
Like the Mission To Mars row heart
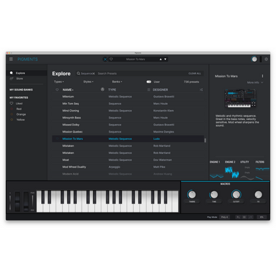[57, 139]
